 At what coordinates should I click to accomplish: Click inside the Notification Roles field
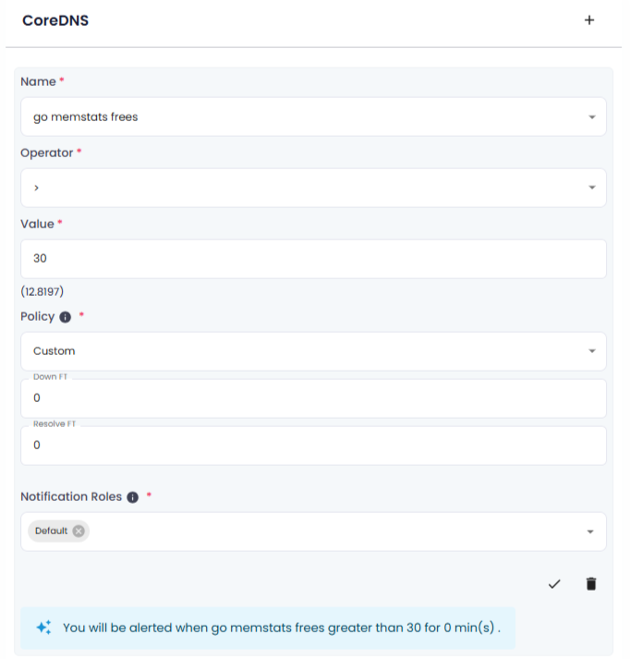point(333,531)
